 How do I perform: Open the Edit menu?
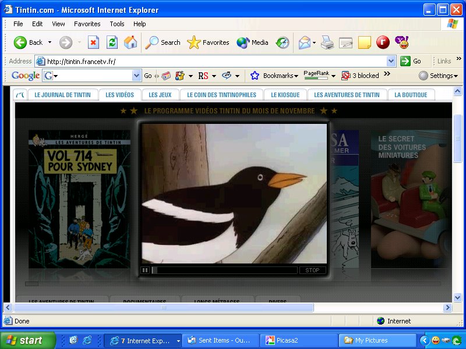point(37,24)
